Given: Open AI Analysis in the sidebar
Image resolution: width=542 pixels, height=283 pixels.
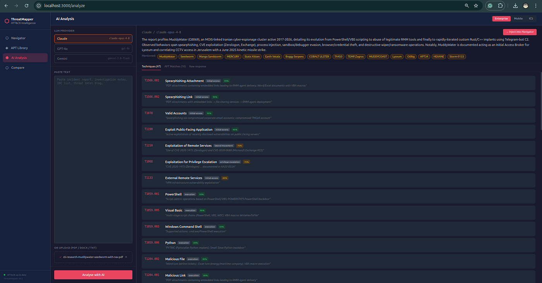Looking at the screenshot, I should pos(25,58).
